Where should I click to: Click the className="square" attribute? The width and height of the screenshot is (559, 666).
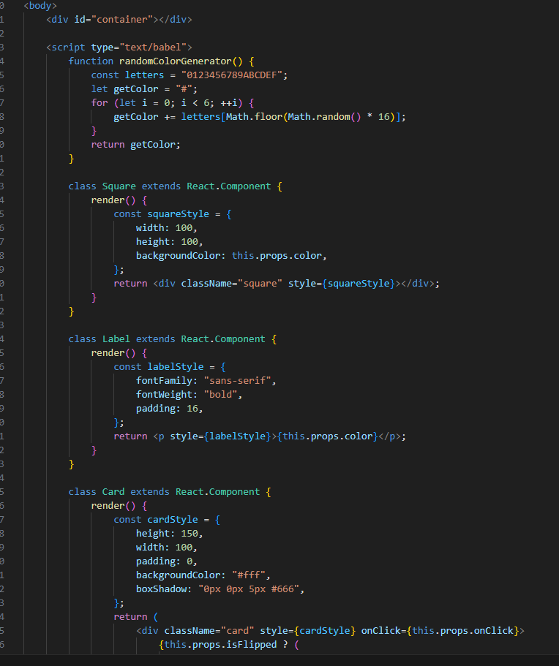[231, 284]
